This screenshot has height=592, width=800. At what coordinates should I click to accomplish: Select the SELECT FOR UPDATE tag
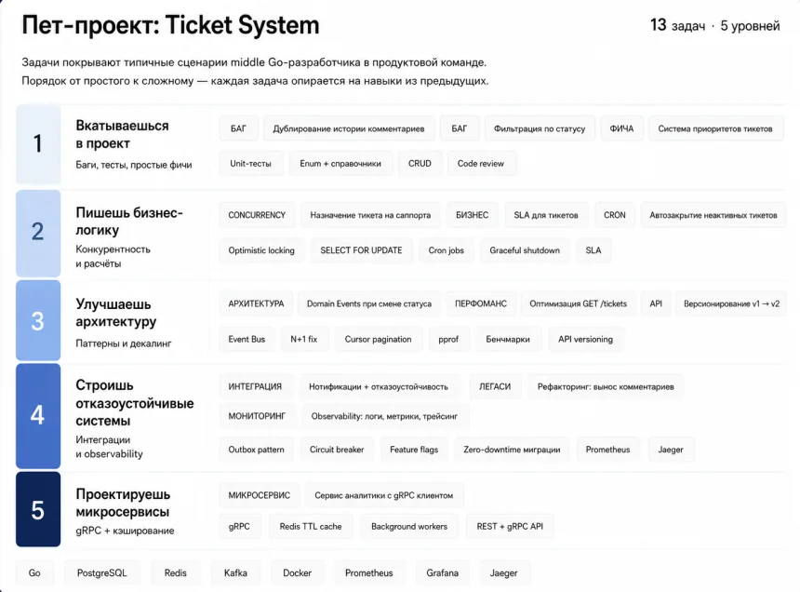(361, 250)
